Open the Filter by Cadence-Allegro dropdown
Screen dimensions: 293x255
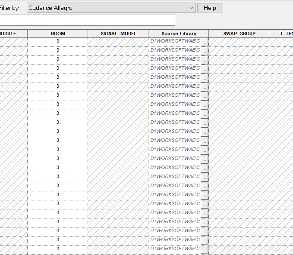pyautogui.click(x=111, y=8)
